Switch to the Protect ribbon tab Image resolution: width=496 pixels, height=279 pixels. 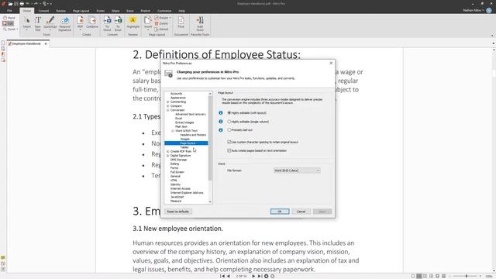tap(146, 11)
